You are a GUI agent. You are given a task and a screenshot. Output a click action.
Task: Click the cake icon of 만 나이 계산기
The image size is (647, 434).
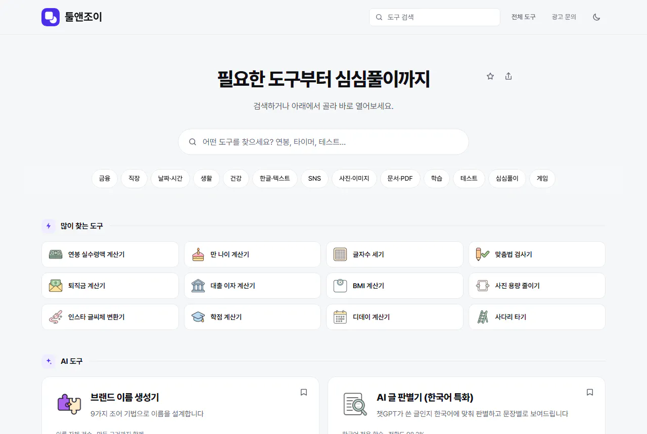click(198, 254)
